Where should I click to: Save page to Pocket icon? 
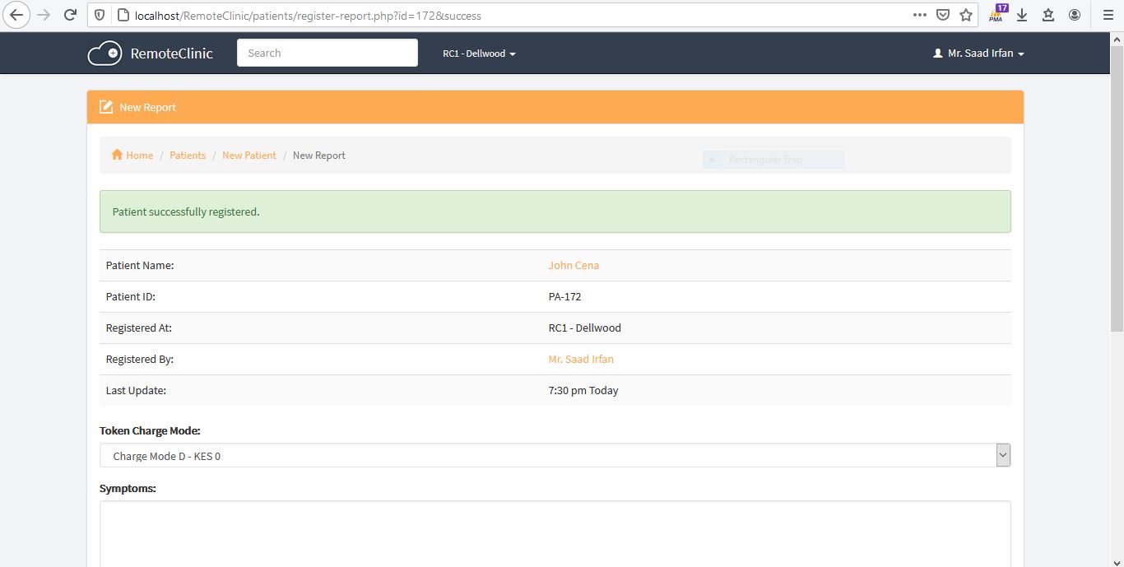(943, 15)
